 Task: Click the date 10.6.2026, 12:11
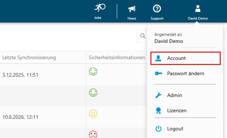click(x=20, y=117)
